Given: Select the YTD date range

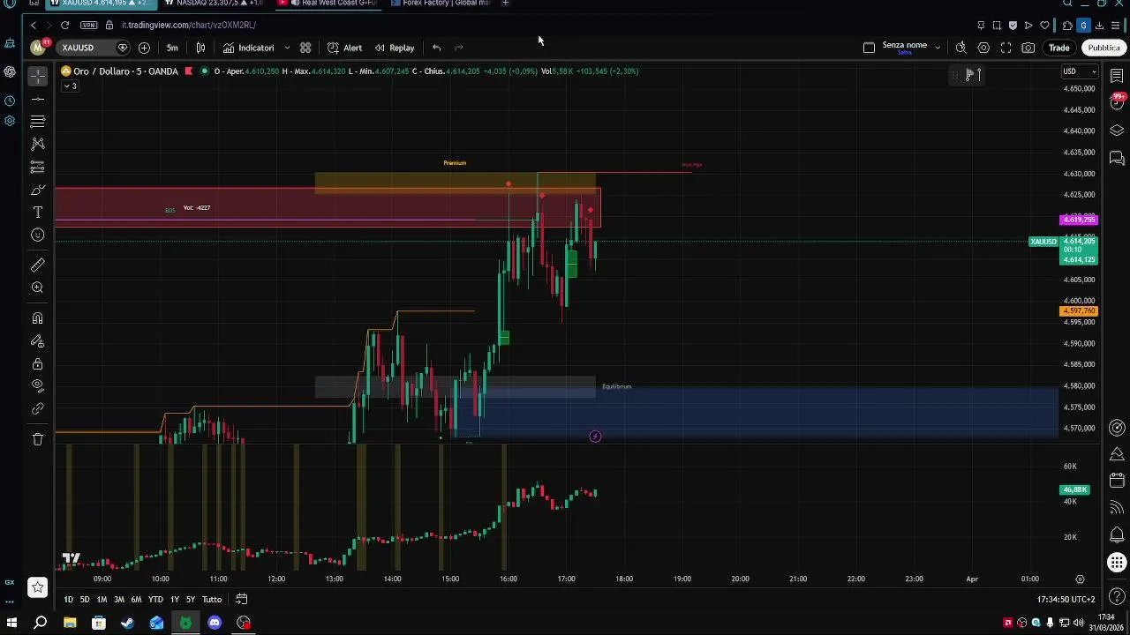Looking at the screenshot, I should point(155,600).
